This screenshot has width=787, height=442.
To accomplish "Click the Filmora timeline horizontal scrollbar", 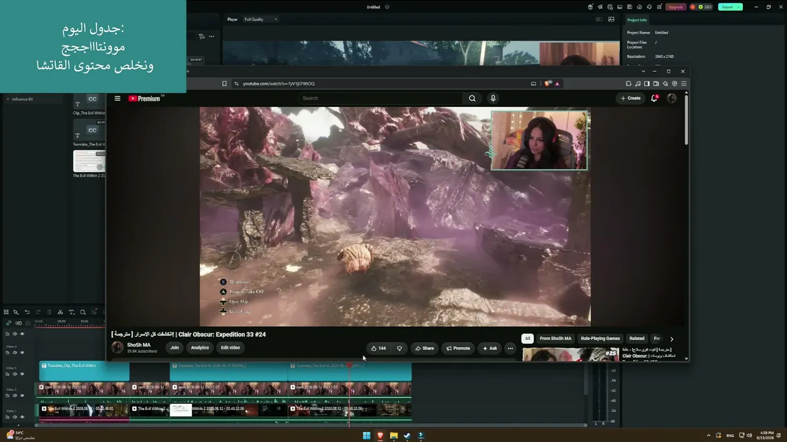I will tap(311, 425).
